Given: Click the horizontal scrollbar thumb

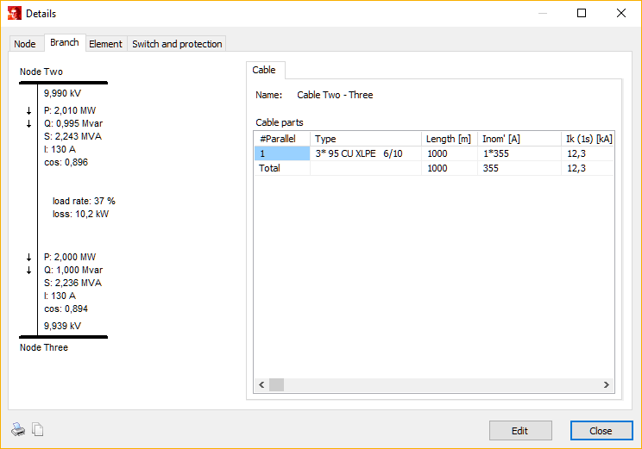Looking at the screenshot, I should tap(277, 385).
